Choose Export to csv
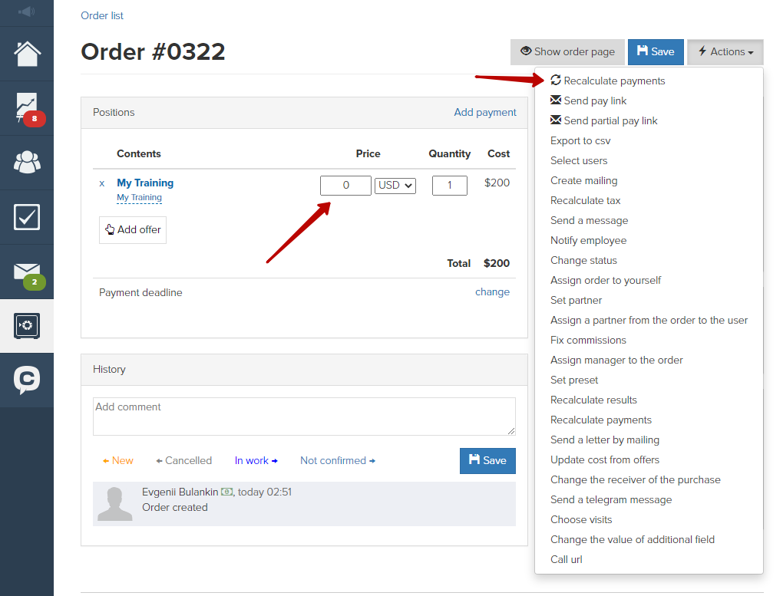Screen dimensions: 783x596 tap(580, 140)
